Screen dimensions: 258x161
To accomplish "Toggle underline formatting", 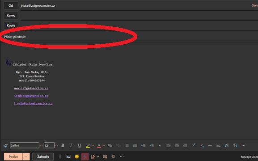I will point(80,145).
